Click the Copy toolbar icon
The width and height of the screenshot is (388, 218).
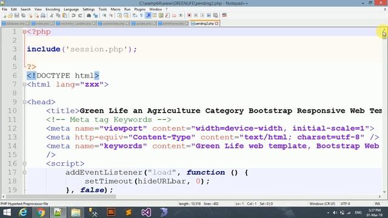(58, 15)
